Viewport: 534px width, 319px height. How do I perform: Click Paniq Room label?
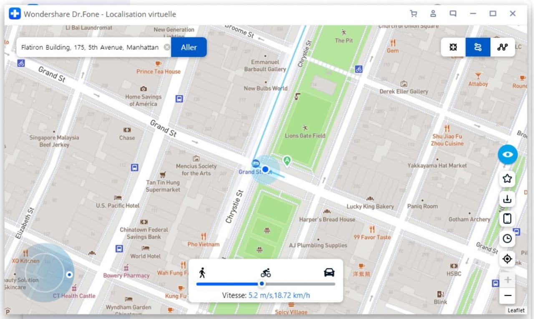423,206
